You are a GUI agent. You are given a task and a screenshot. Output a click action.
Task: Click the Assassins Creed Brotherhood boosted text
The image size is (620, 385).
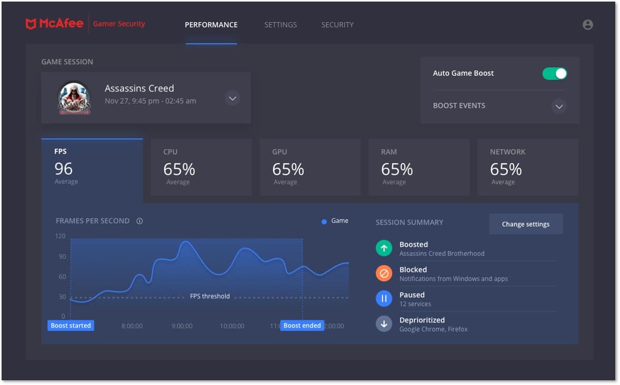(442, 254)
